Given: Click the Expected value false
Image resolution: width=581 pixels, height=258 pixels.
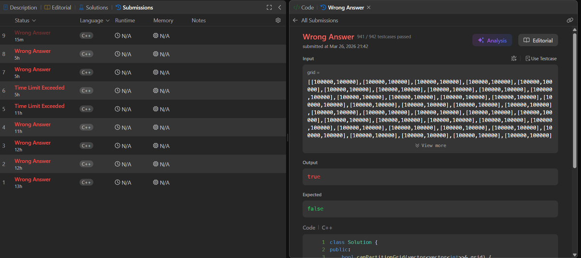Looking at the screenshot, I should (315, 209).
